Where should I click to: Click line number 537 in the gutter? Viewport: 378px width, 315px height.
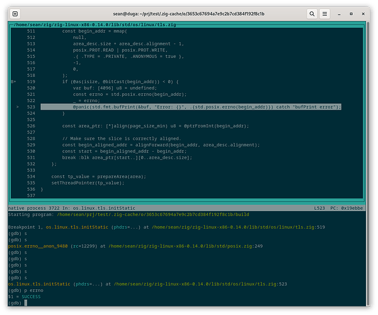click(31, 195)
